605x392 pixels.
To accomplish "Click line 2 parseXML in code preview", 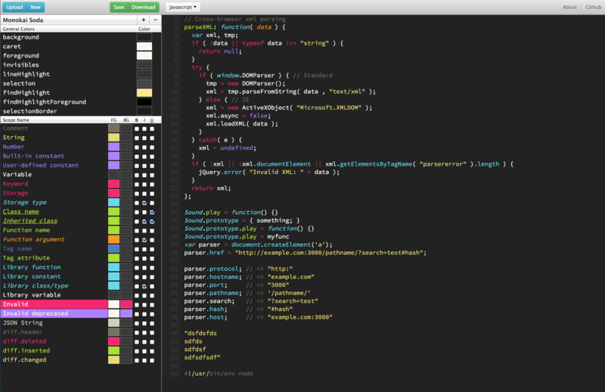I will pos(234,27).
